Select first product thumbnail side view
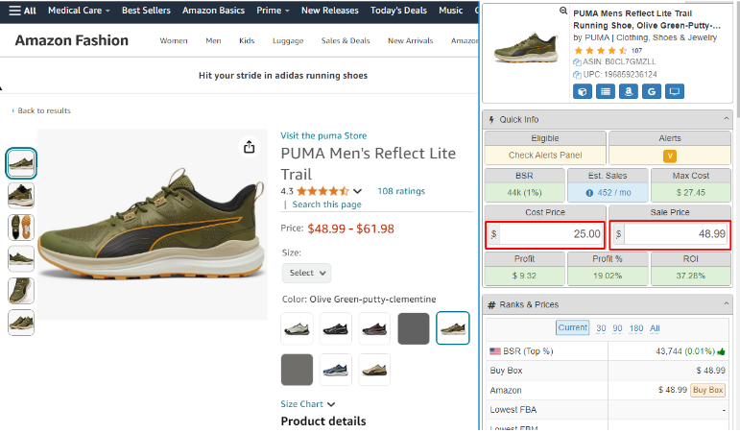The height and width of the screenshot is (433, 740). pyautogui.click(x=21, y=163)
